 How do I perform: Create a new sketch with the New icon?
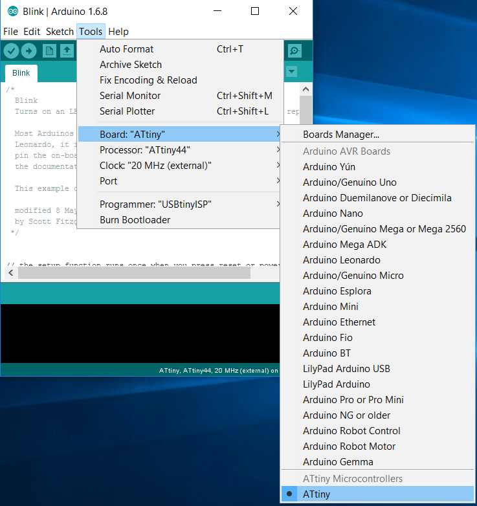click(x=49, y=51)
